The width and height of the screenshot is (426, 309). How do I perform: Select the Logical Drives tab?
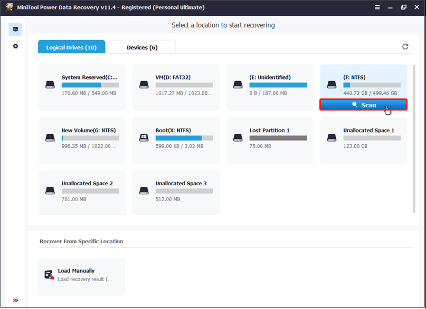[x=71, y=46]
